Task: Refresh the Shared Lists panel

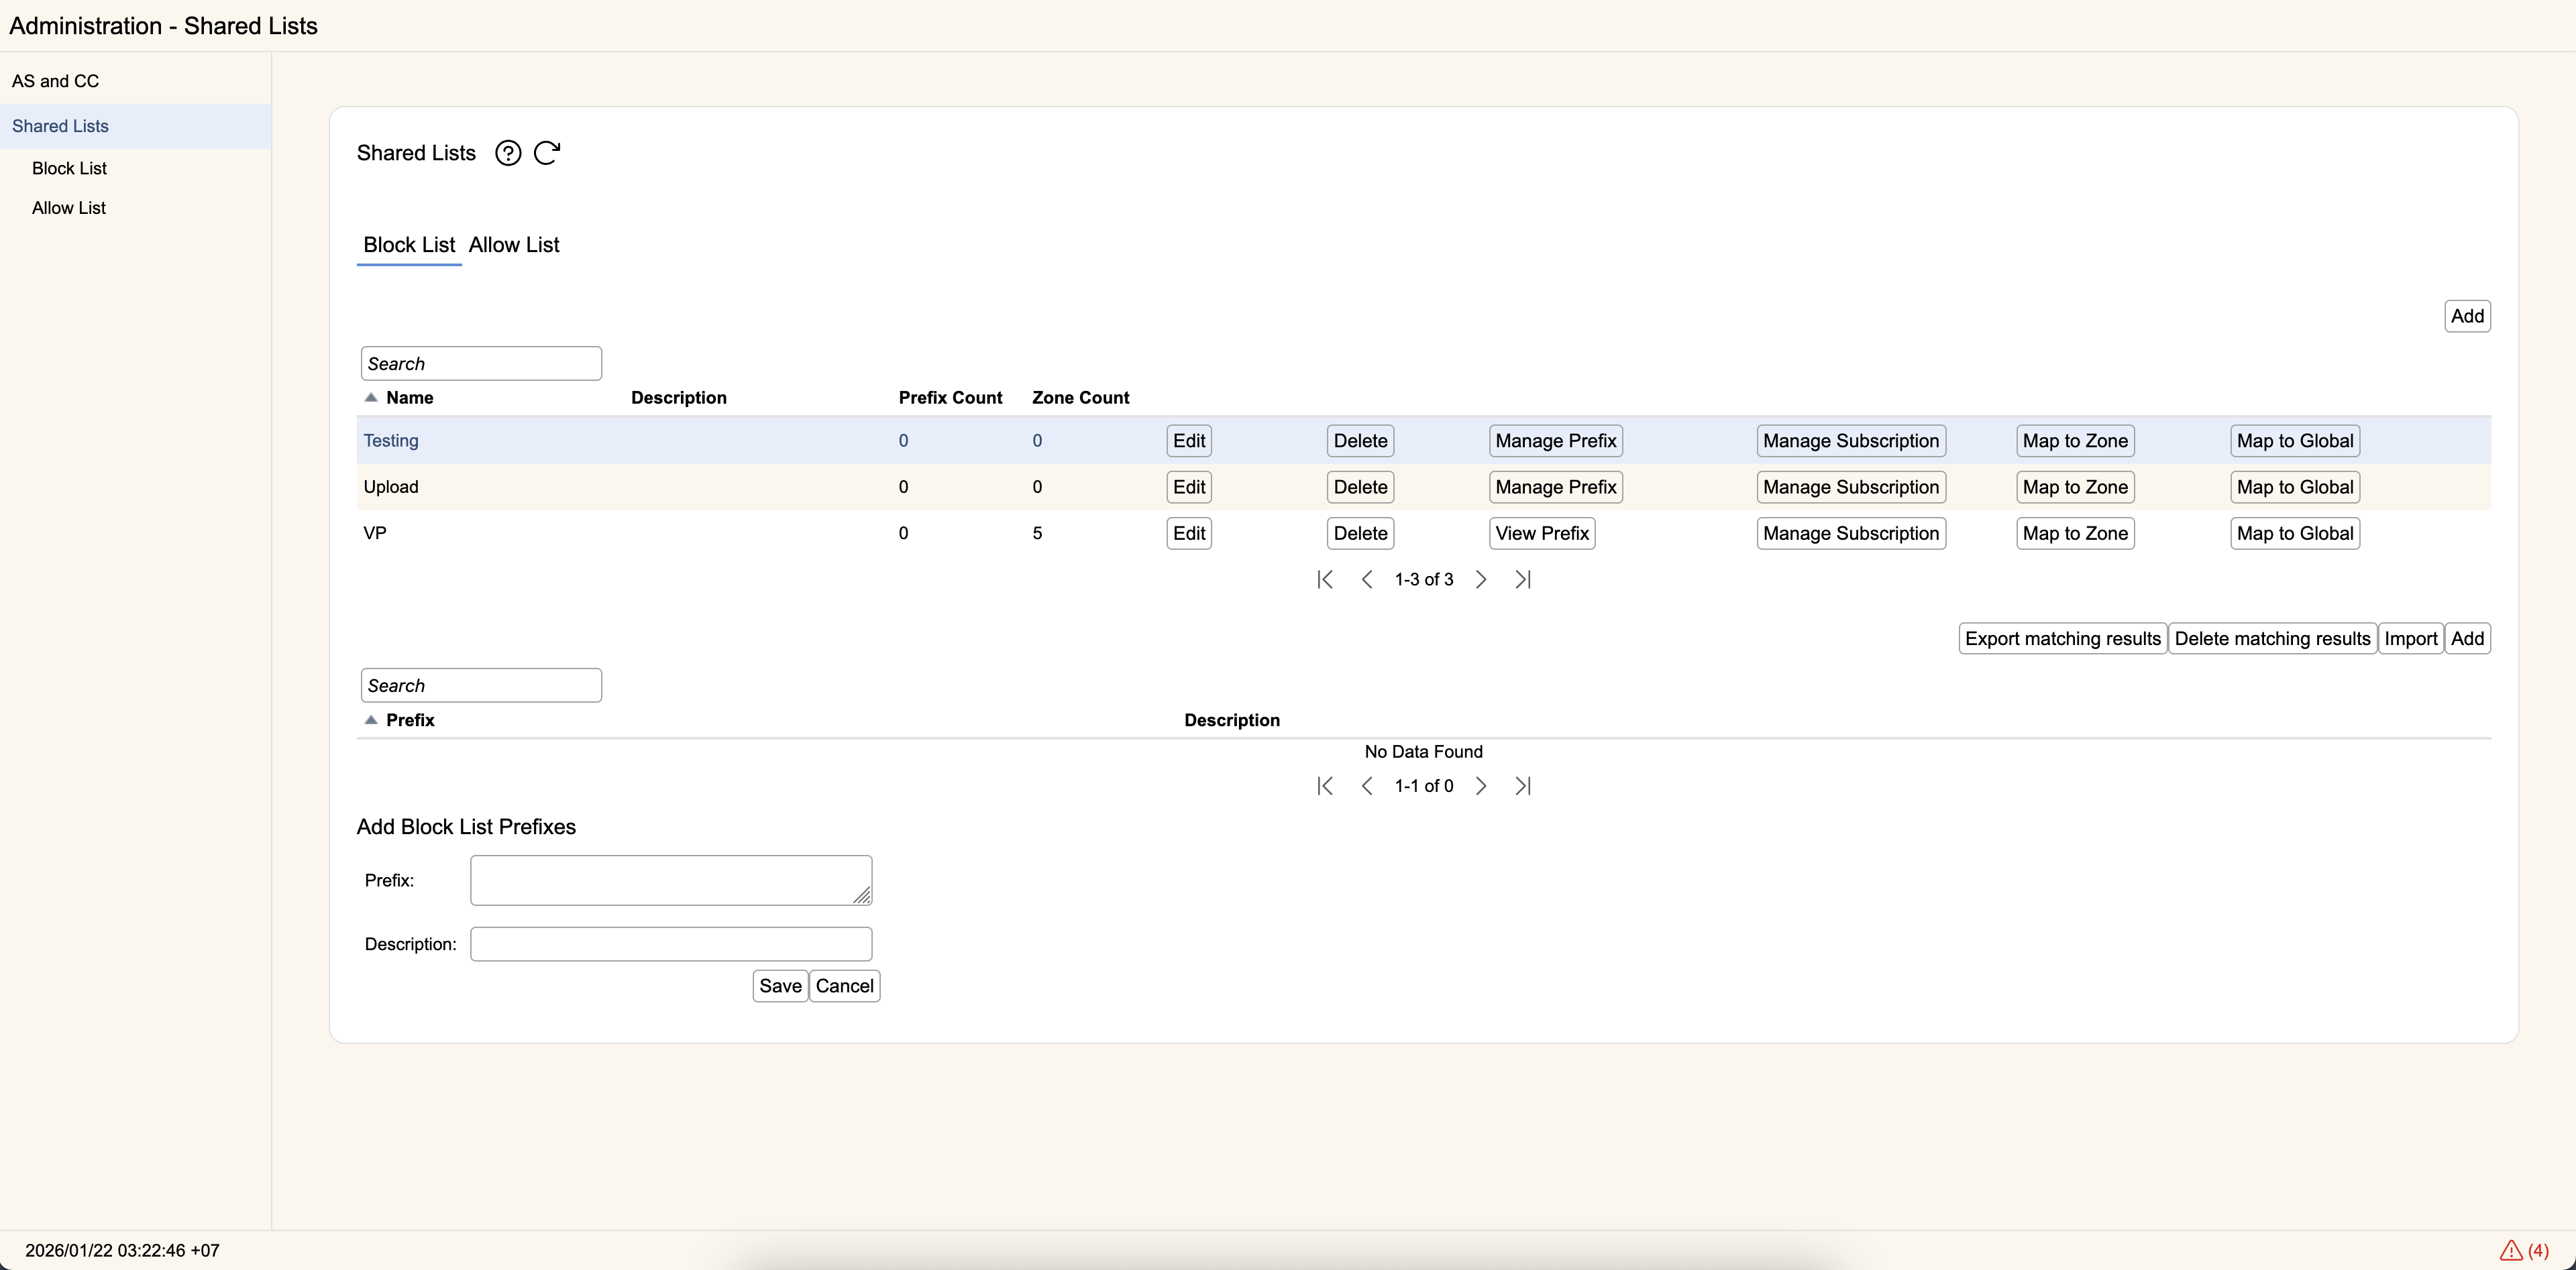Action: pyautogui.click(x=547, y=153)
